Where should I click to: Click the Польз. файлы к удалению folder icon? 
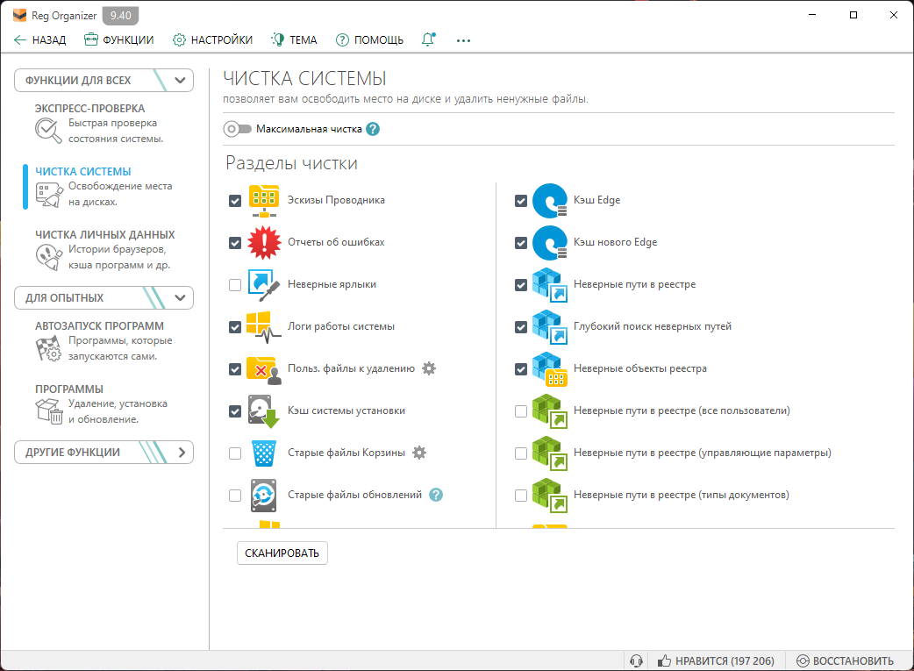click(x=263, y=369)
